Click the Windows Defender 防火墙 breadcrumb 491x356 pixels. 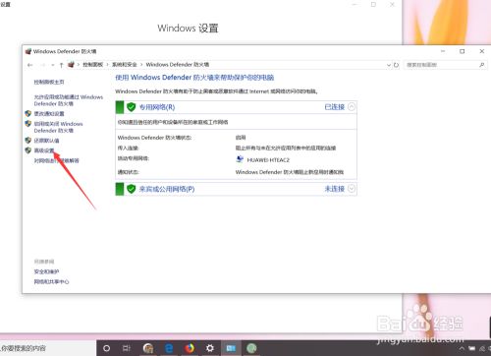[178, 65]
